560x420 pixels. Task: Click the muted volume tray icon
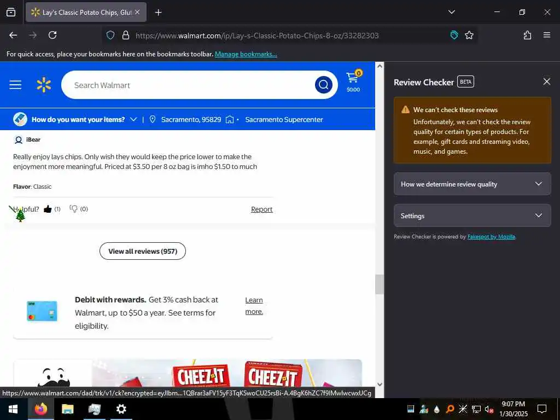(489, 409)
